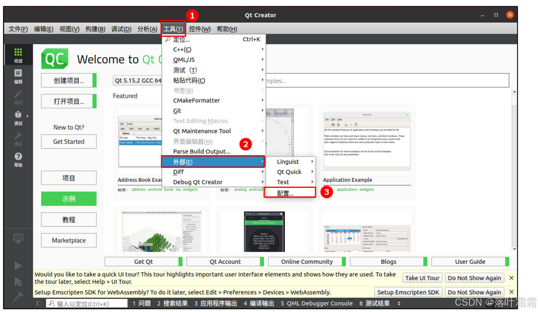Click the locator input field in status bar

87,304
